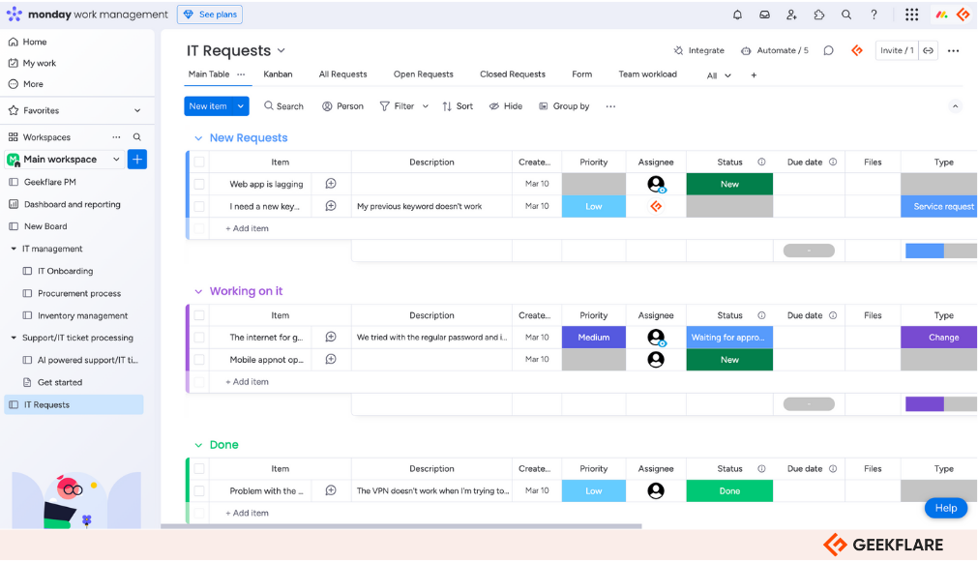Click the Geekflare avatar assignee in second row
The image size is (978, 562).
[656, 206]
